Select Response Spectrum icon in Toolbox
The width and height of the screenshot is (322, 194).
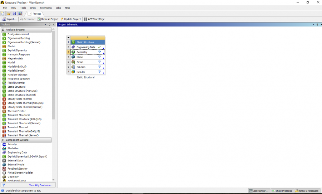pyautogui.click(x=4, y=79)
